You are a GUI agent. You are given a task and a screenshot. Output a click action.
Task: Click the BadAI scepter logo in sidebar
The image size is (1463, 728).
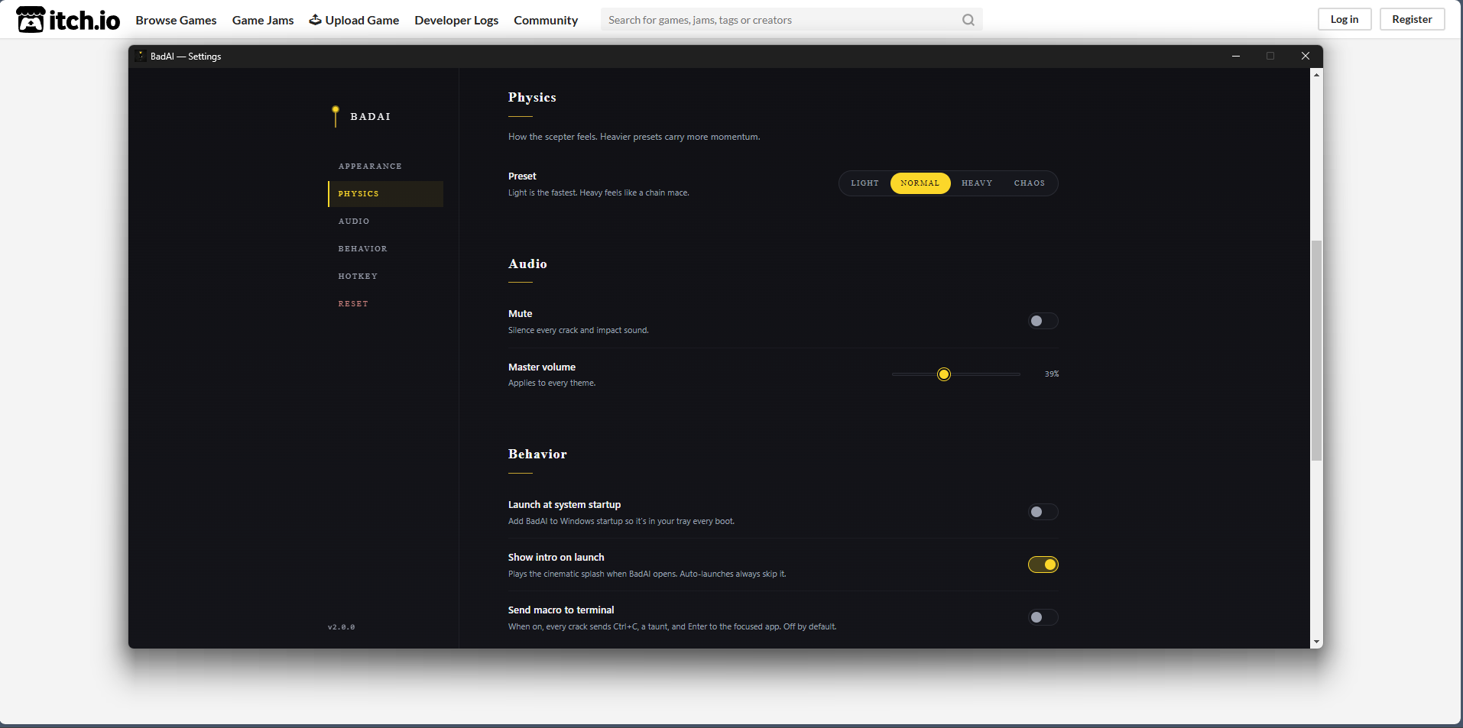click(336, 116)
